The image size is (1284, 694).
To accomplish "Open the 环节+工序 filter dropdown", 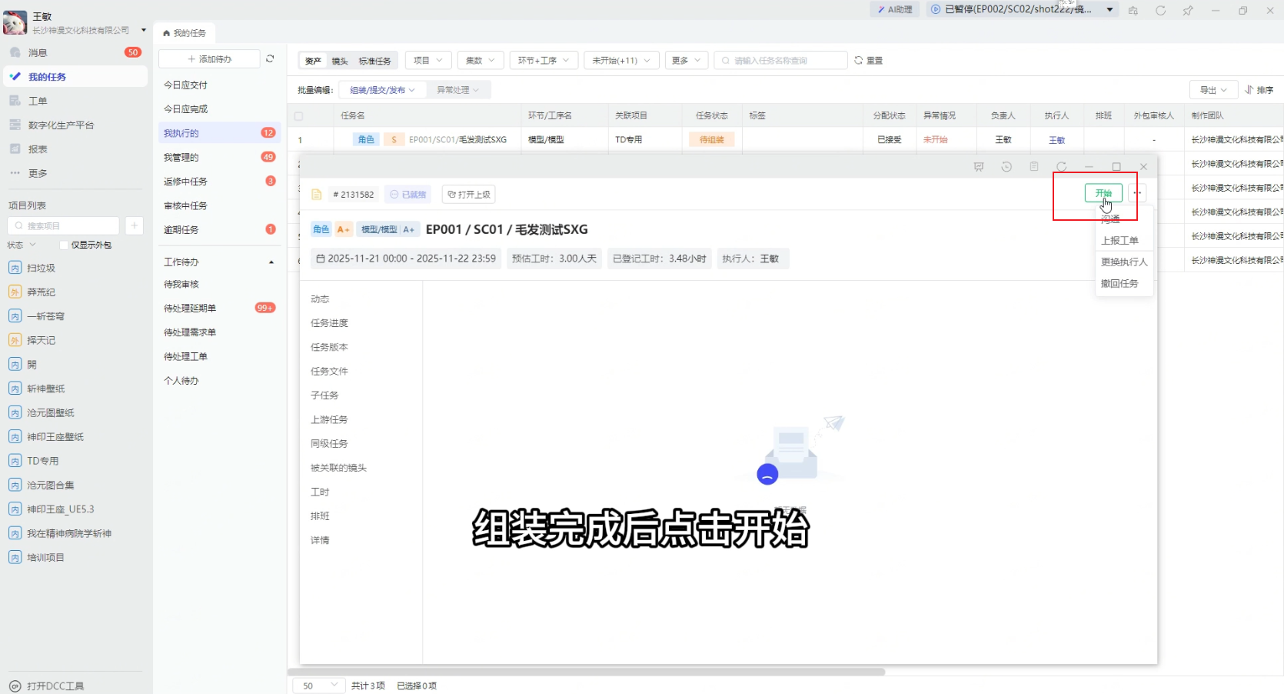I will click(543, 60).
